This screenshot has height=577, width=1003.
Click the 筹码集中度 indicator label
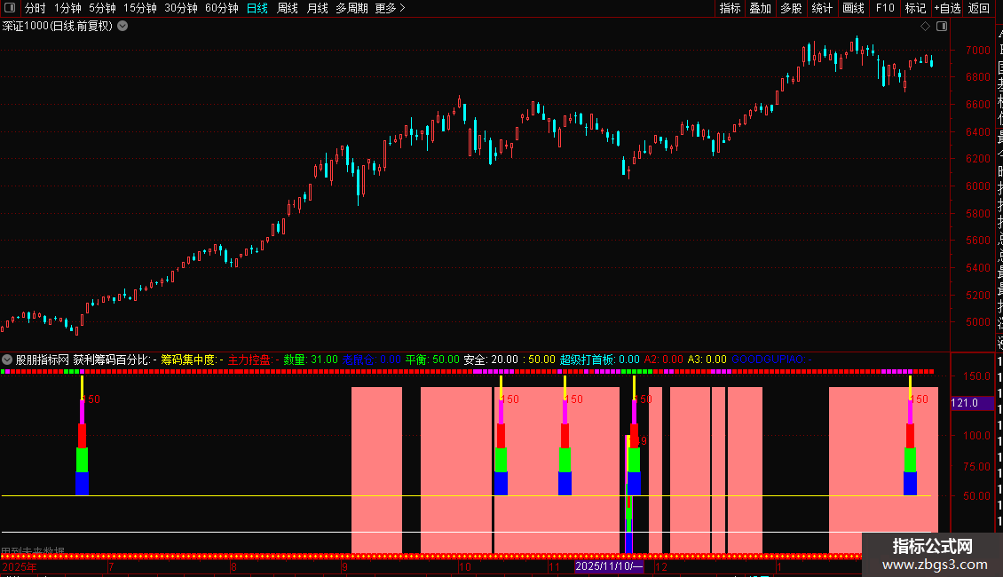[x=191, y=360]
